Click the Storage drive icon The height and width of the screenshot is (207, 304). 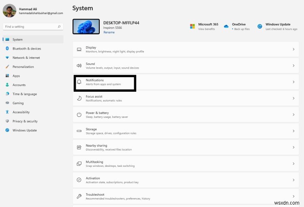[79, 131]
